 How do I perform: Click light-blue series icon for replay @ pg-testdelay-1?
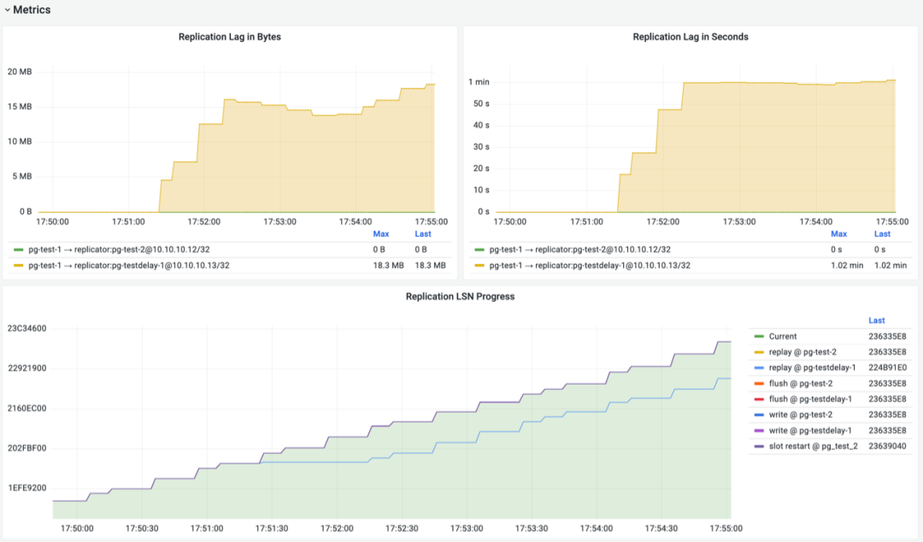pyautogui.click(x=758, y=368)
